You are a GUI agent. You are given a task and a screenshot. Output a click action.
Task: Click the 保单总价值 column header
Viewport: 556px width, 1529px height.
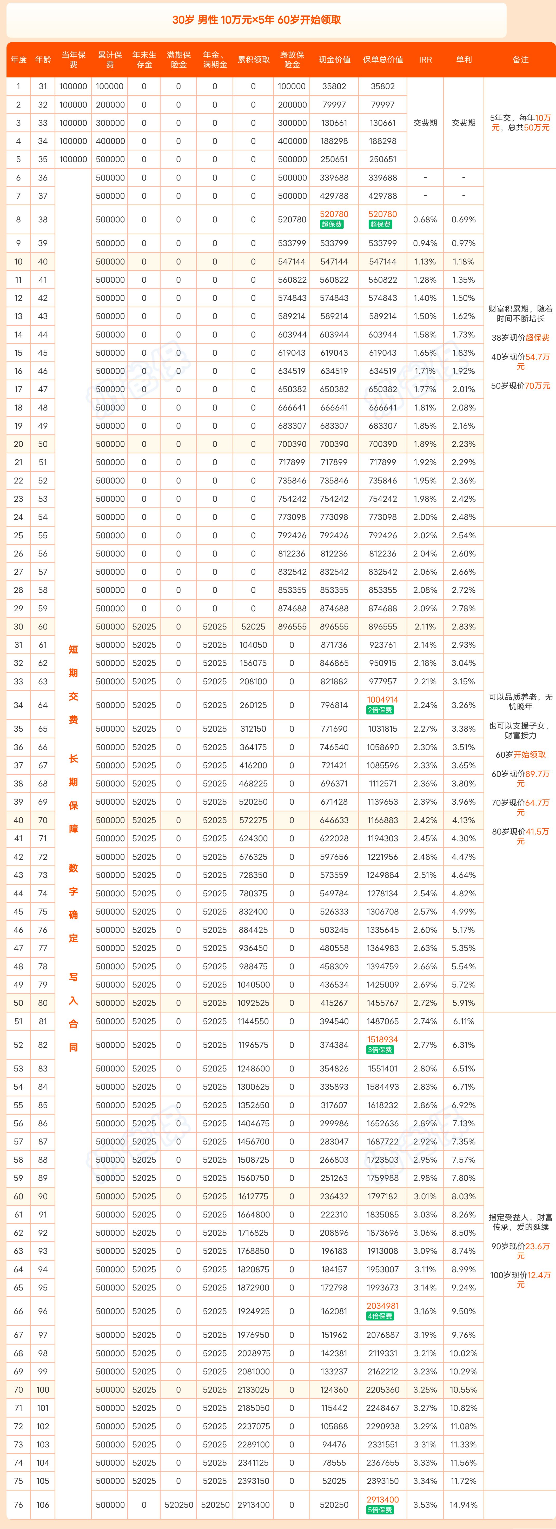383,59
